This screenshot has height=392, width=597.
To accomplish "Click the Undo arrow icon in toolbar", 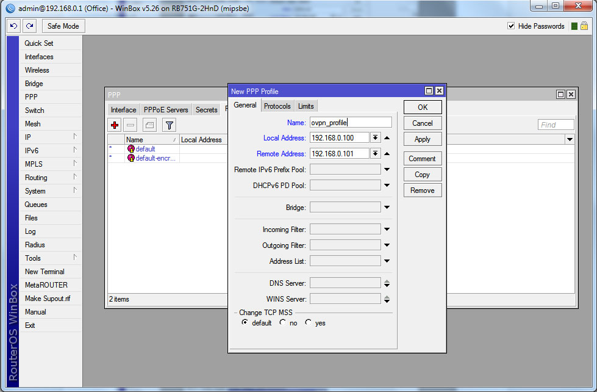I will (14, 26).
